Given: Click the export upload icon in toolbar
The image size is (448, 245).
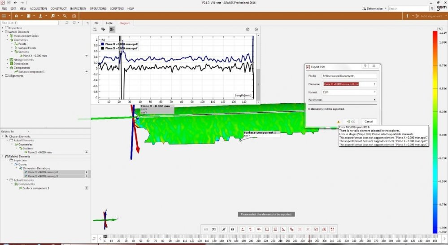Looking at the screenshot, I should (x=41, y=16).
